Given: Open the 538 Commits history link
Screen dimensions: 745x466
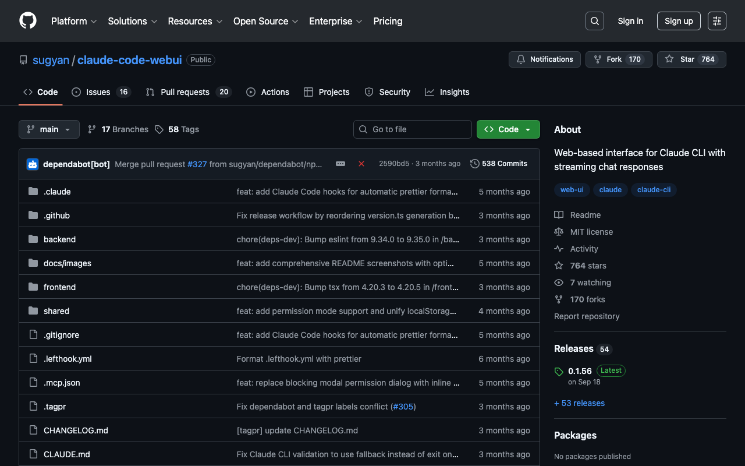Looking at the screenshot, I should [499, 164].
